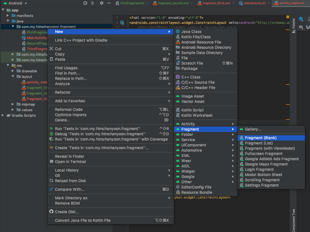Click the yellow warning indicator in editor
Viewport: 310px width, 232px height.
pyautogui.click(x=288, y=17)
